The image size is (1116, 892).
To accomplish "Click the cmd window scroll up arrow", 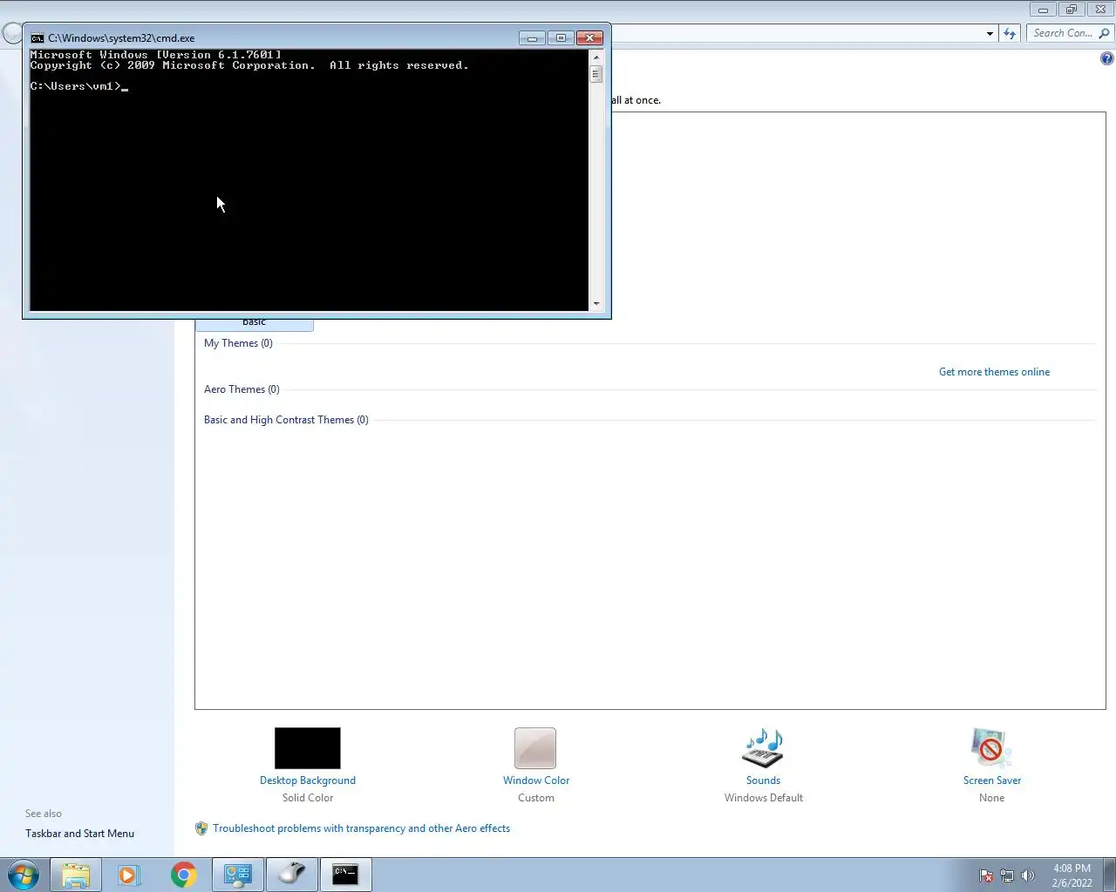I will [596, 57].
